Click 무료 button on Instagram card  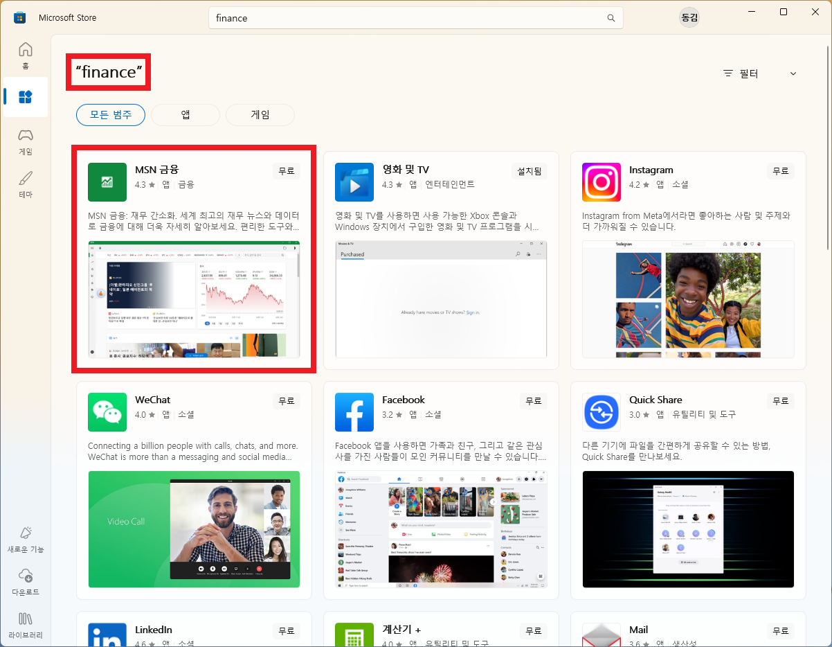point(781,170)
